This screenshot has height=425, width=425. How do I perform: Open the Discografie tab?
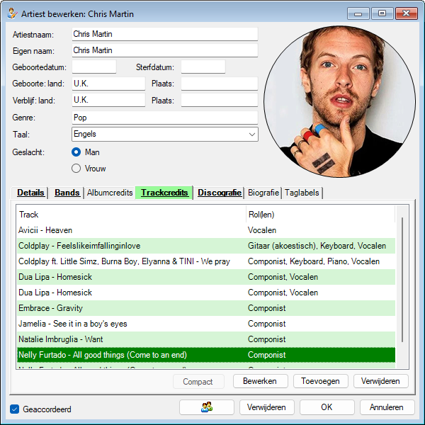coord(220,193)
